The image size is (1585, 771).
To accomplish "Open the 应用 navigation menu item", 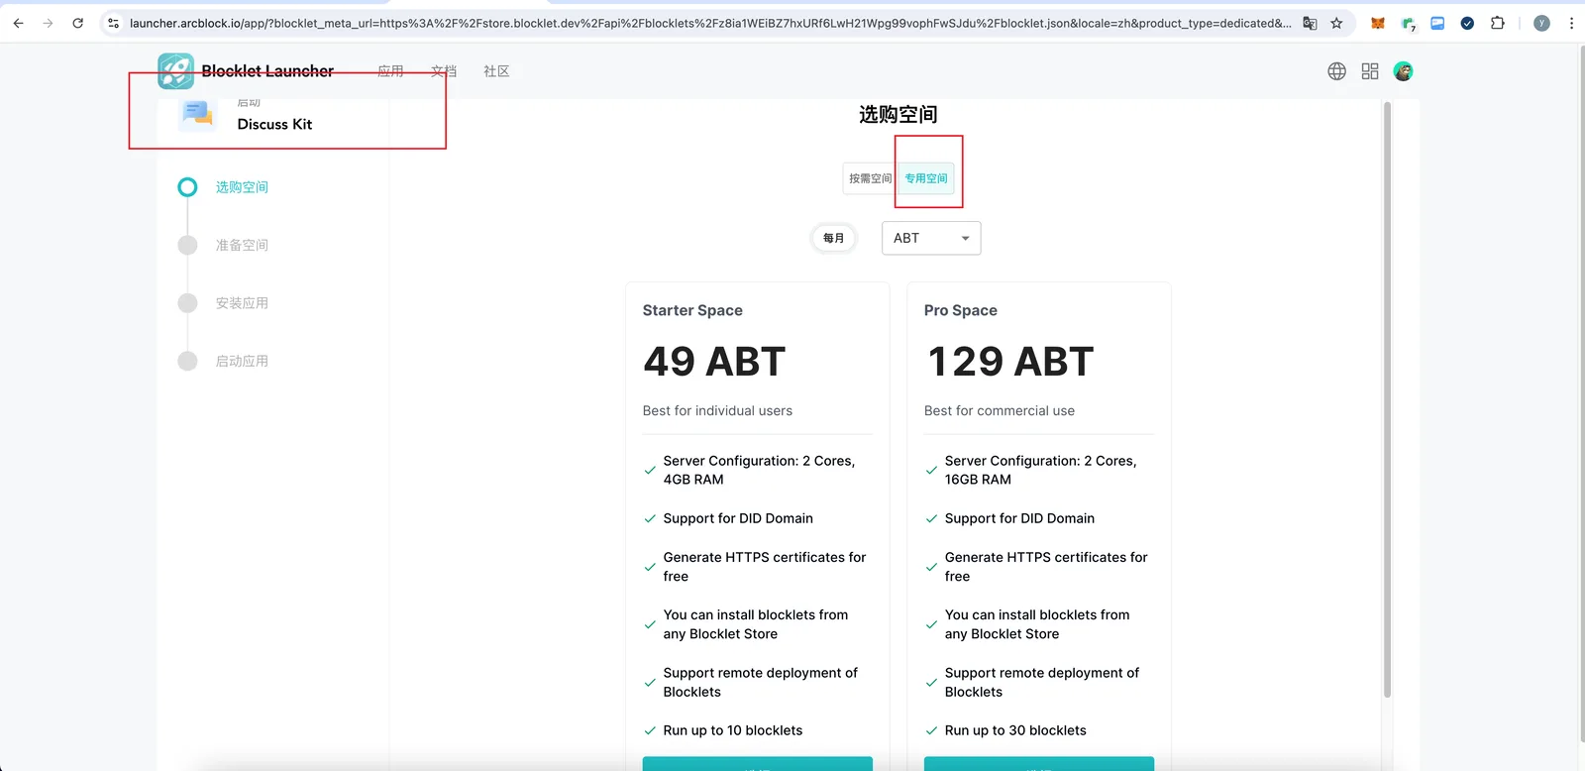I will point(390,71).
